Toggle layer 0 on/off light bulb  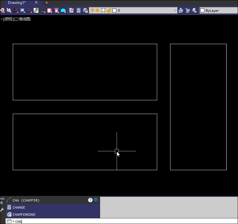92,10
